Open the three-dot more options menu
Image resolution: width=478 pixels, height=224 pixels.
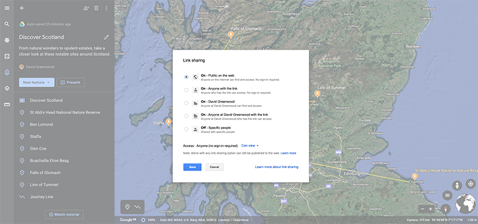[x=106, y=8]
